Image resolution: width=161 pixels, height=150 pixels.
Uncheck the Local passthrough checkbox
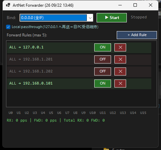8,27
